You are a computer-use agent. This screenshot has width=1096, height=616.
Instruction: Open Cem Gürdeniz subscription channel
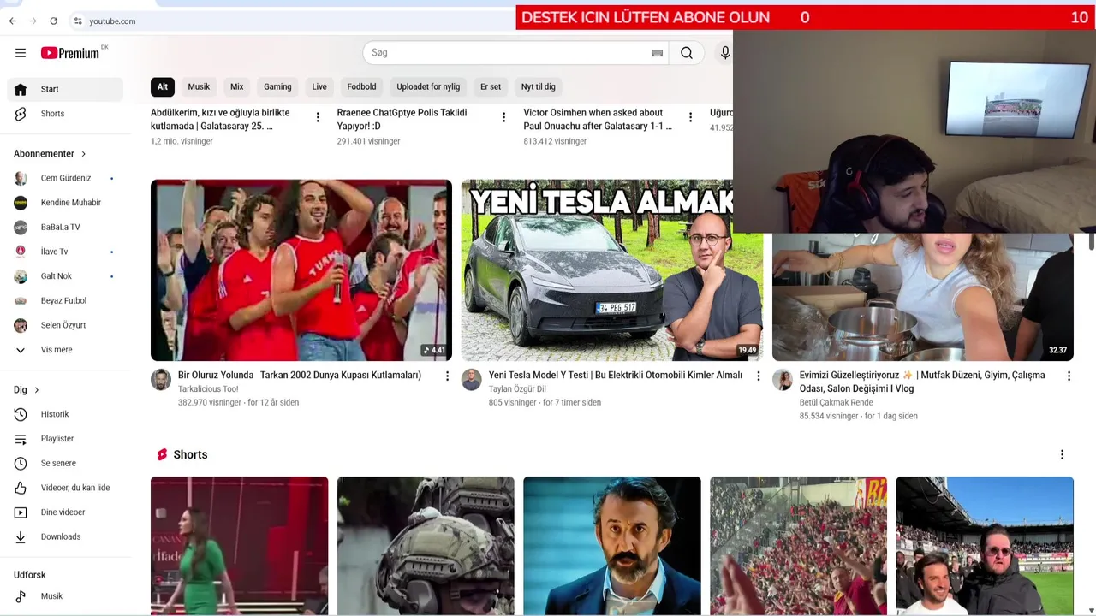pyautogui.click(x=65, y=179)
